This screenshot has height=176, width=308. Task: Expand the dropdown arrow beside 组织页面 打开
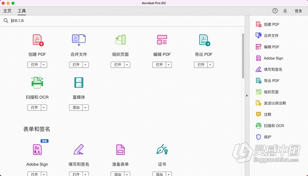tap(127, 65)
